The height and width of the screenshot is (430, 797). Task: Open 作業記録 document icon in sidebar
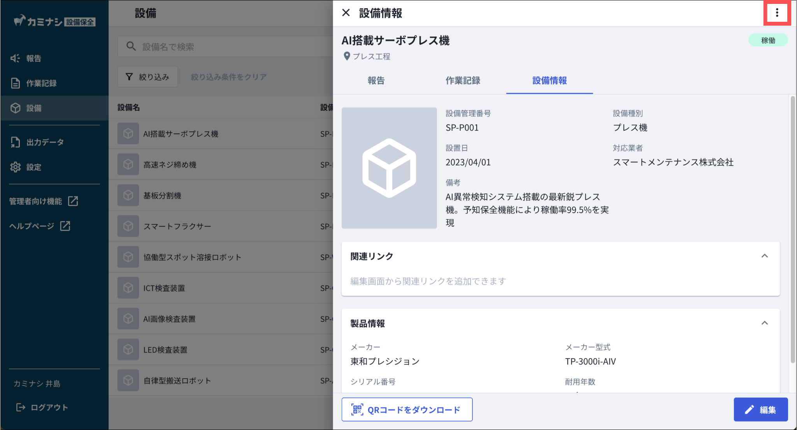tap(15, 83)
